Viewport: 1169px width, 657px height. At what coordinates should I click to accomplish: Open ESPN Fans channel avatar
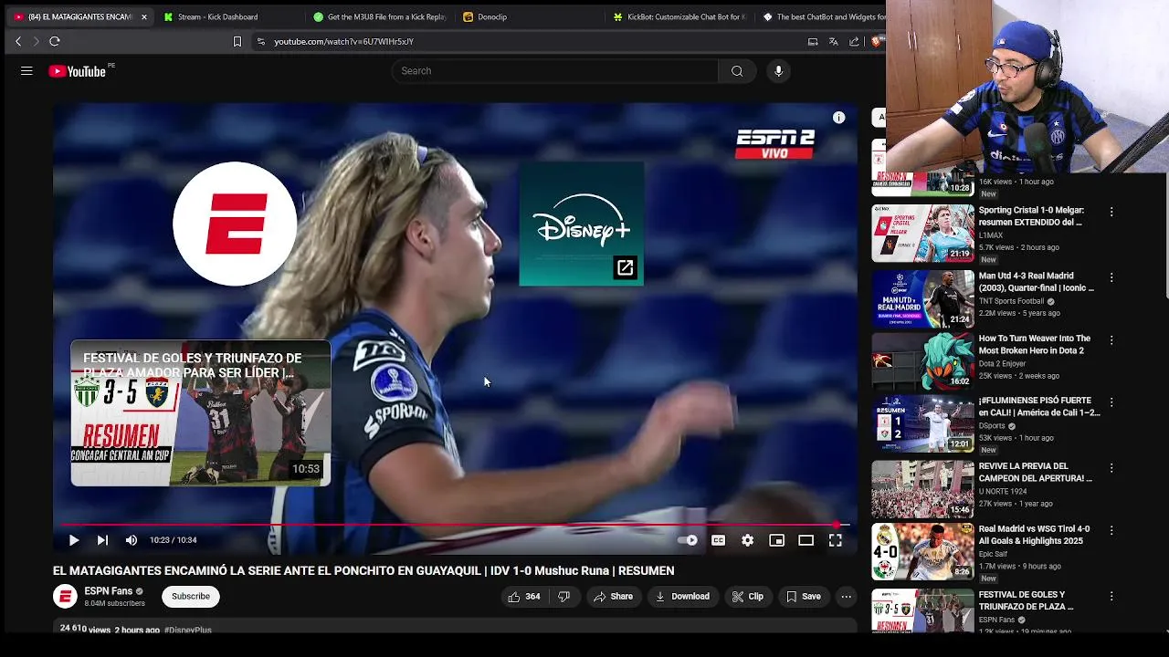click(65, 597)
